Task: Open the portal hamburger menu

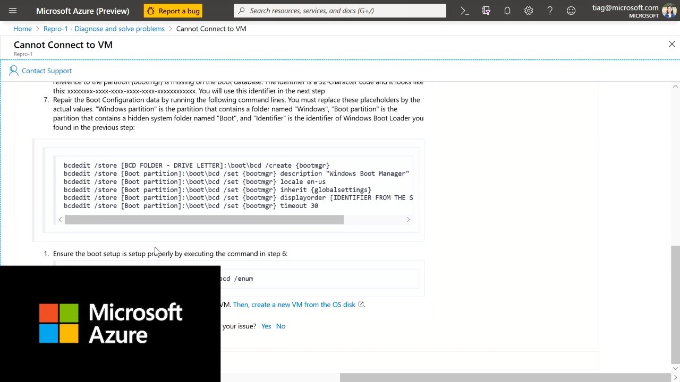Action: 13,11
